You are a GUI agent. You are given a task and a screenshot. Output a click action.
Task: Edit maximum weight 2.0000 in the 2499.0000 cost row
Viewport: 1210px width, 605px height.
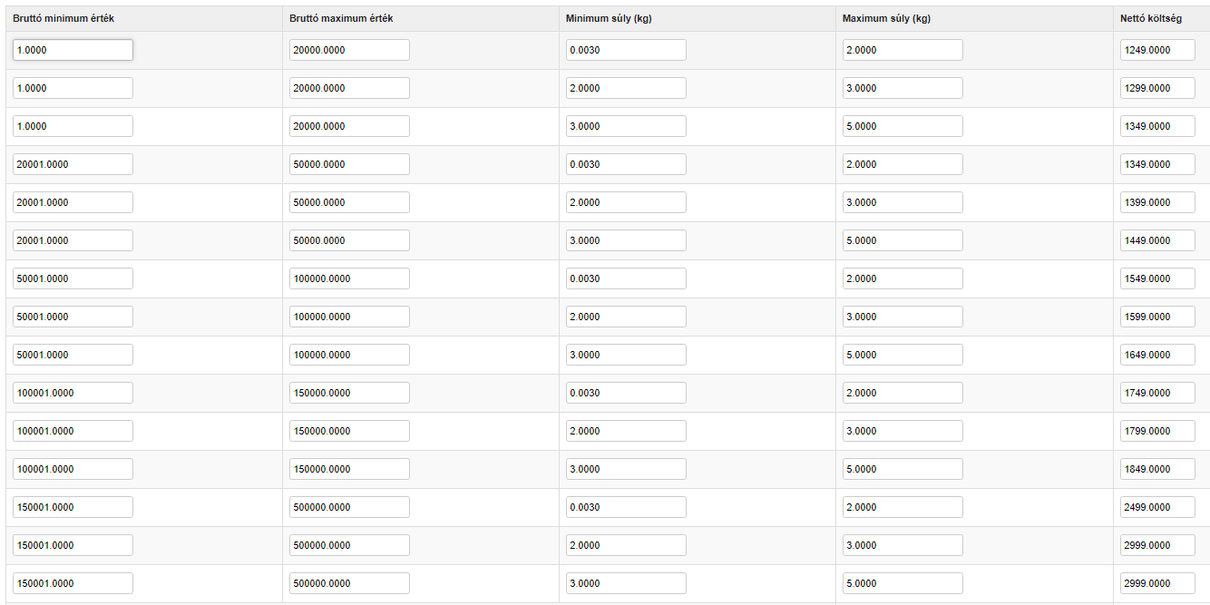tap(903, 507)
